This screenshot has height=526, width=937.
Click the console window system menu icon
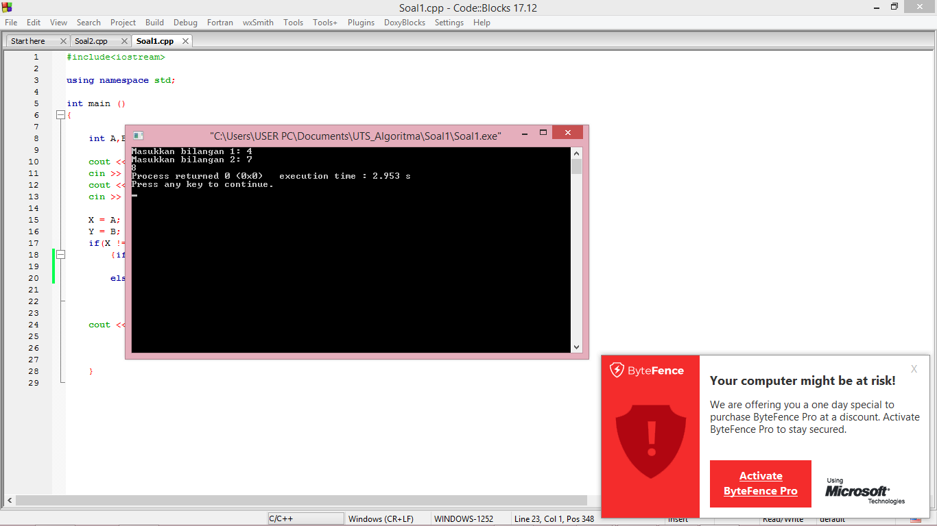pyautogui.click(x=138, y=136)
